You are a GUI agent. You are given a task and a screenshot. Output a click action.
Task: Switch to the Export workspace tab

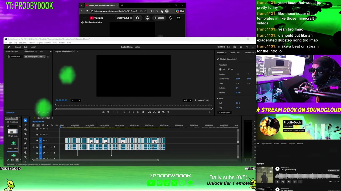point(33,47)
